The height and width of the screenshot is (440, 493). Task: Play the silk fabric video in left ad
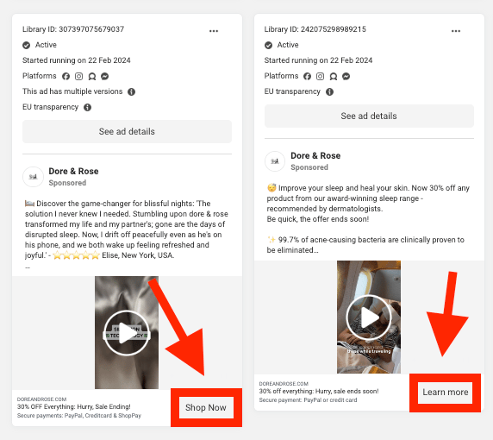[x=127, y=333]
